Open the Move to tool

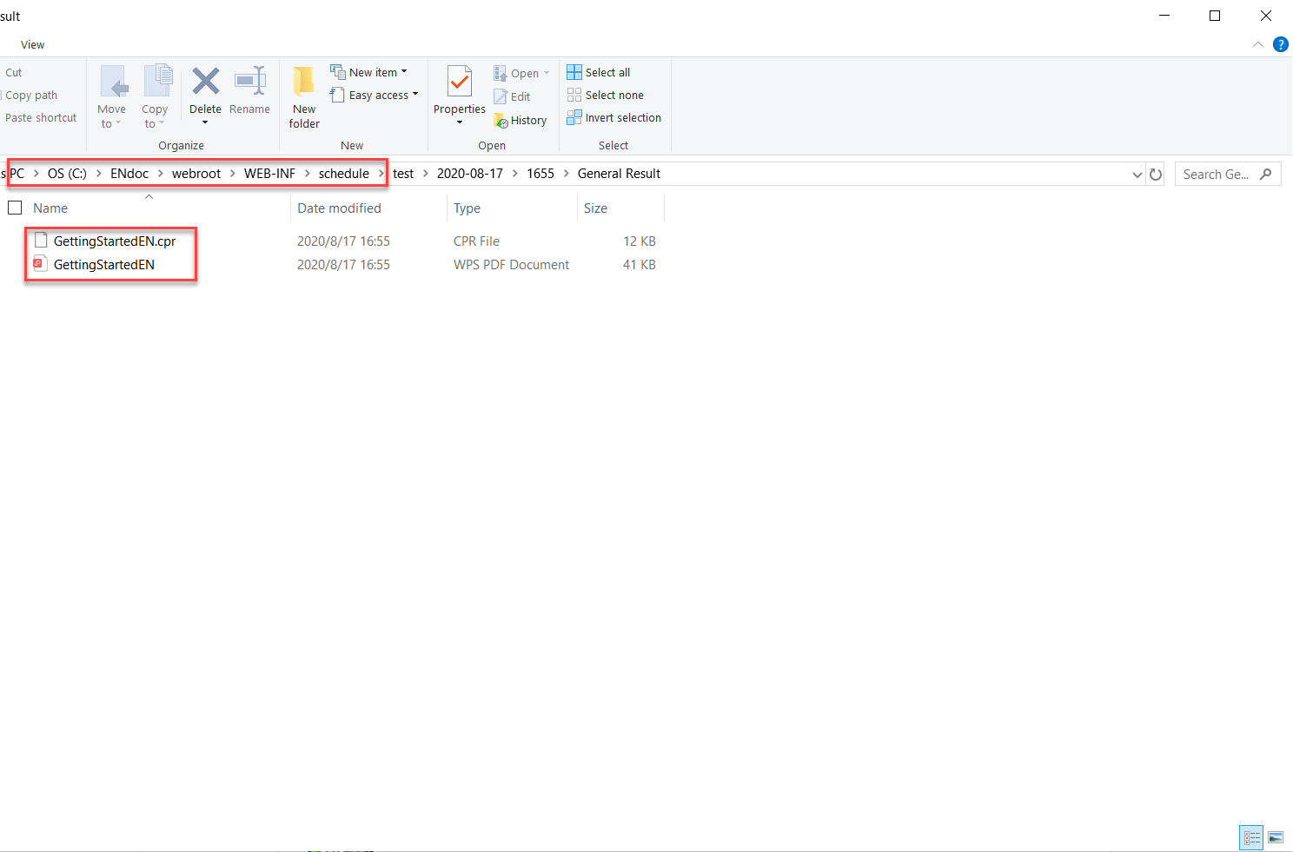click(112, 96)
